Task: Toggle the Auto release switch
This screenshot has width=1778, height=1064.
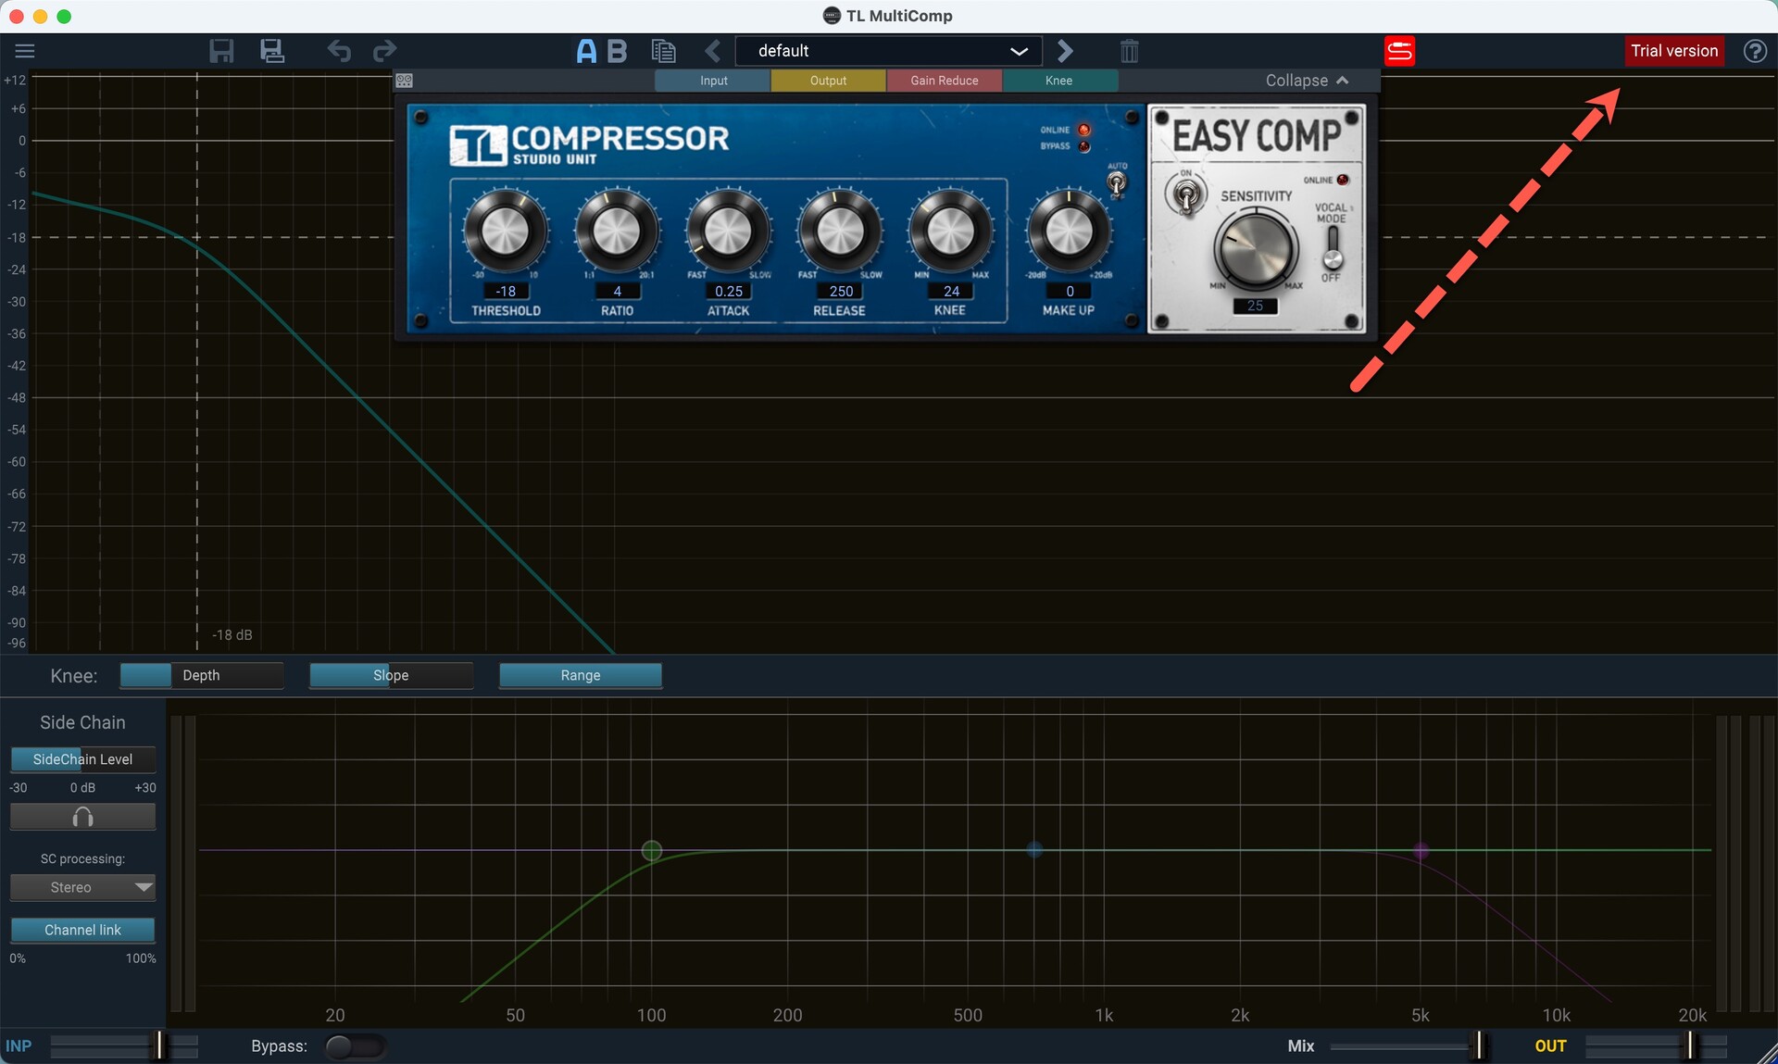Action: (1117, 182)
